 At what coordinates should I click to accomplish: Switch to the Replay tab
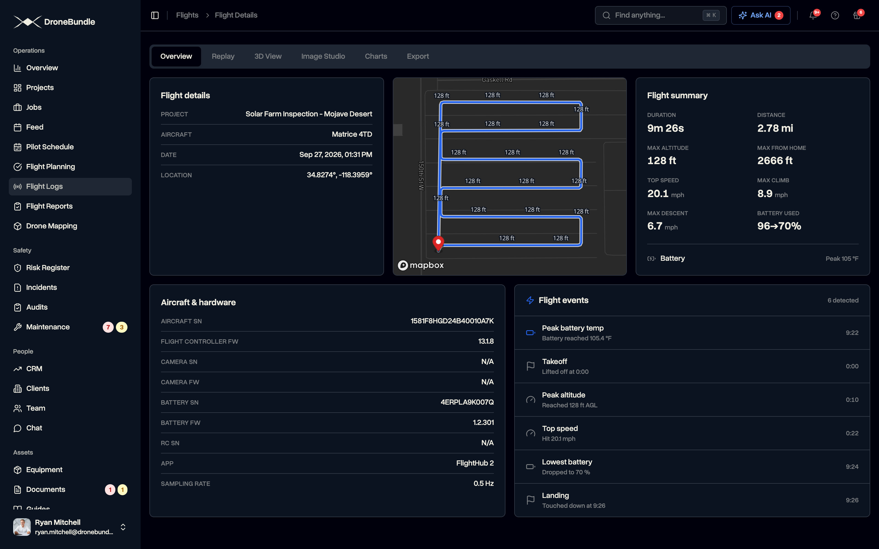[x=223, y=56]
